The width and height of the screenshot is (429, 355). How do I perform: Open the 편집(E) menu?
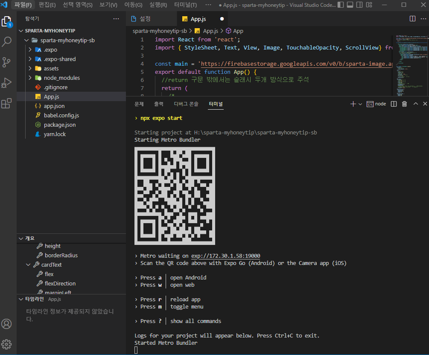tap(47, 5)
